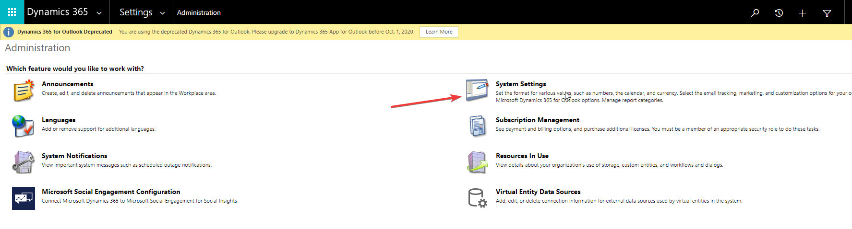The image size is (852, 229).
Task: Click the Microsoft Social Engagement icon
Action: (x=24, y=198)
